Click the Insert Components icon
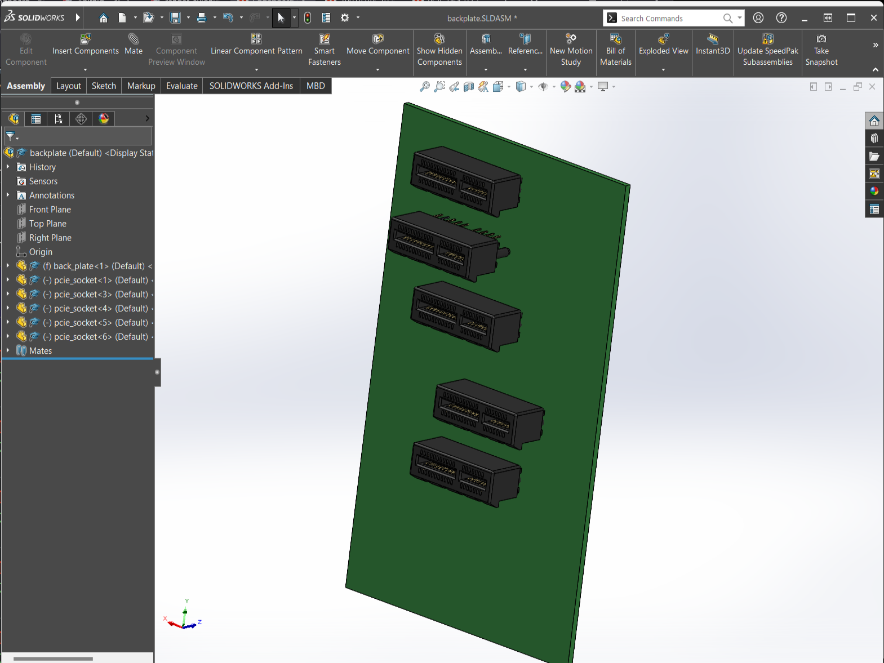Image resolution: width=884 pixels, height=663 pixels. point(85,39)
